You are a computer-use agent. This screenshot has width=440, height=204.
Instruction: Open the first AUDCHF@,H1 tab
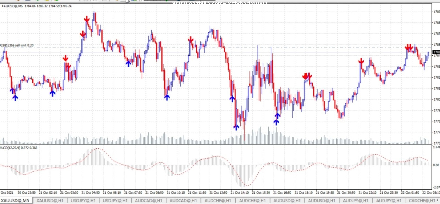point(218,201)
